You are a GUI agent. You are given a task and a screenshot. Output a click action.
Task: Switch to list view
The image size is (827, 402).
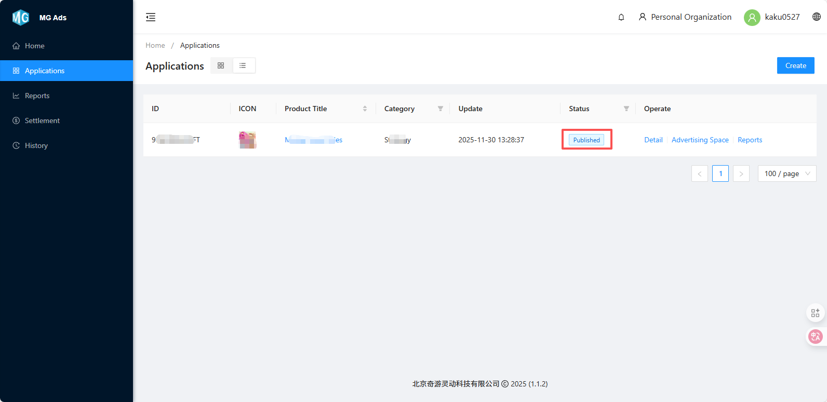(243, 65)
